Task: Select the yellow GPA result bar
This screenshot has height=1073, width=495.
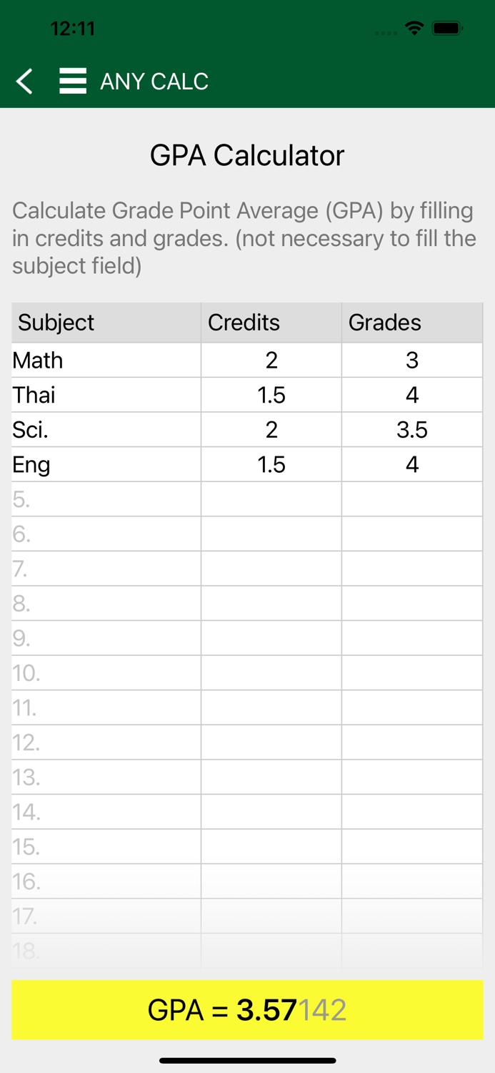Action: 247,1010
